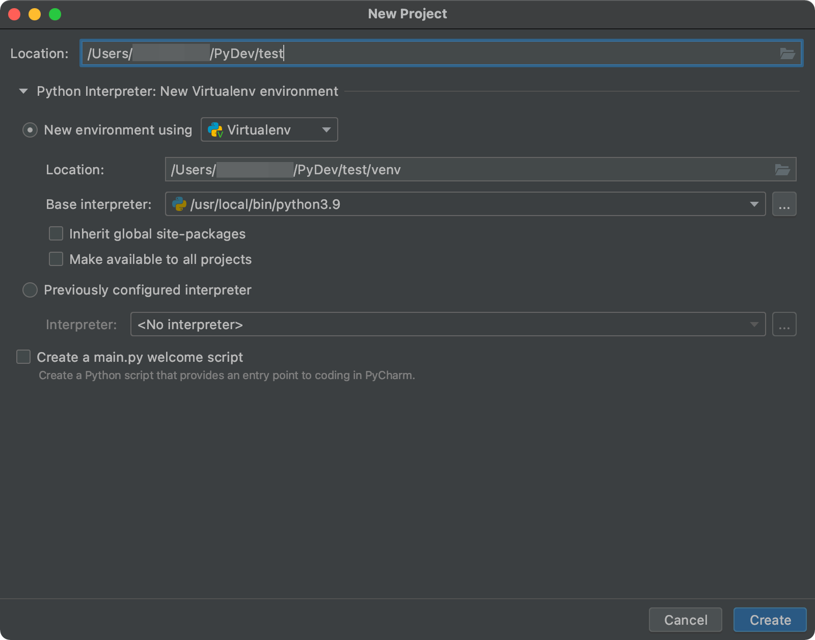
Task: Click the Virtualenv Python logo icon
Action: point(215,130)
